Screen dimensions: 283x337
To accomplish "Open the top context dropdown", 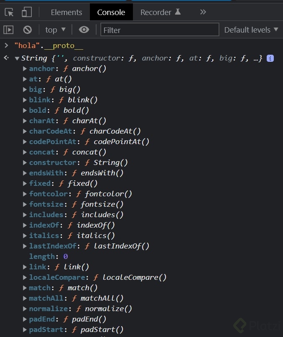I will (x=56, y=30).
